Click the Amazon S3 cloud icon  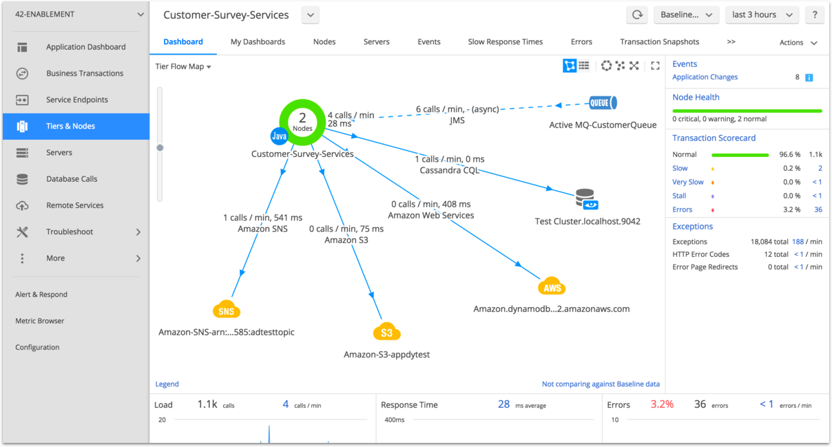387,332
